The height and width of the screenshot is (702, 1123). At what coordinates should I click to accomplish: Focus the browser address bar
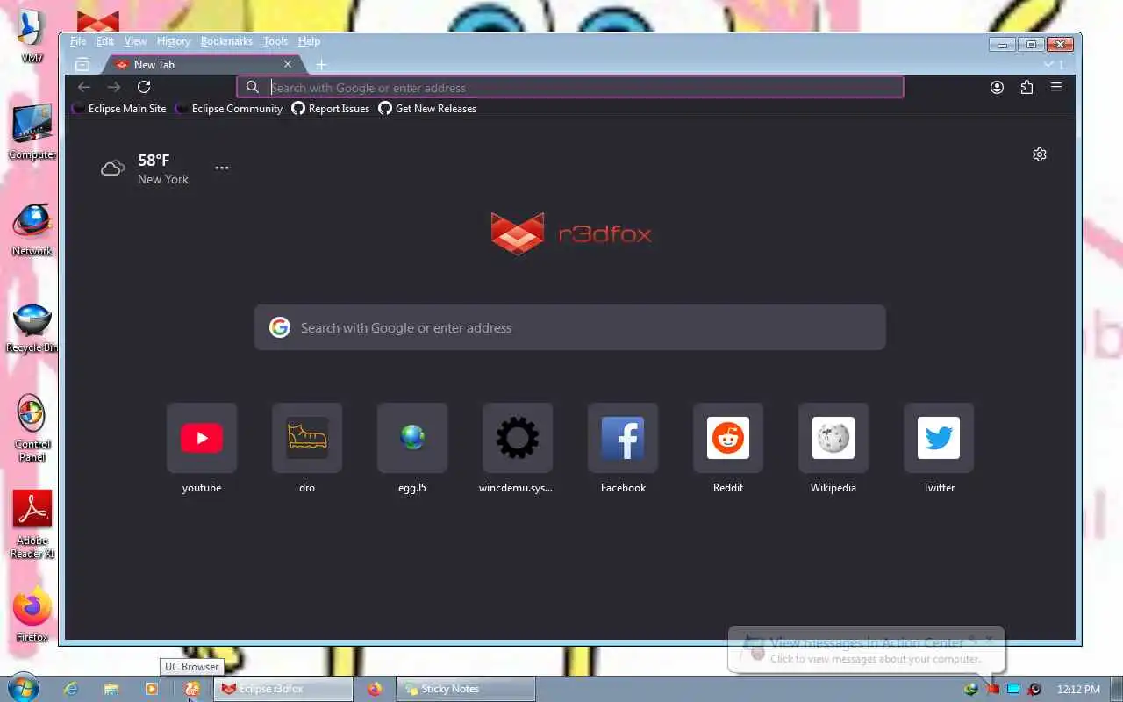(569, 87)
